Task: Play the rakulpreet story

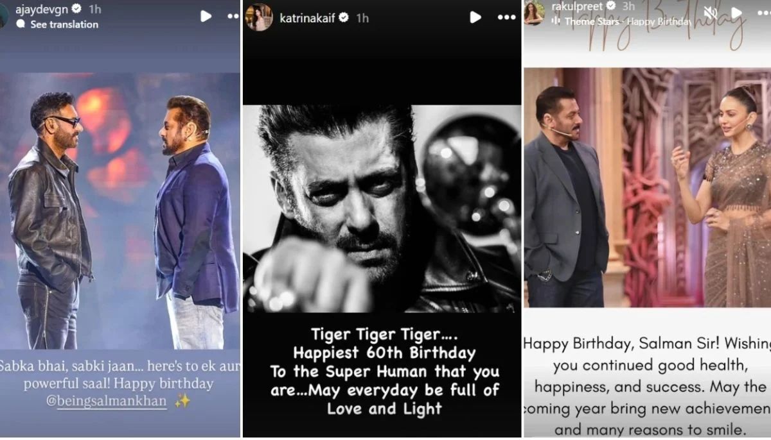Action: (x=737, y=12)
